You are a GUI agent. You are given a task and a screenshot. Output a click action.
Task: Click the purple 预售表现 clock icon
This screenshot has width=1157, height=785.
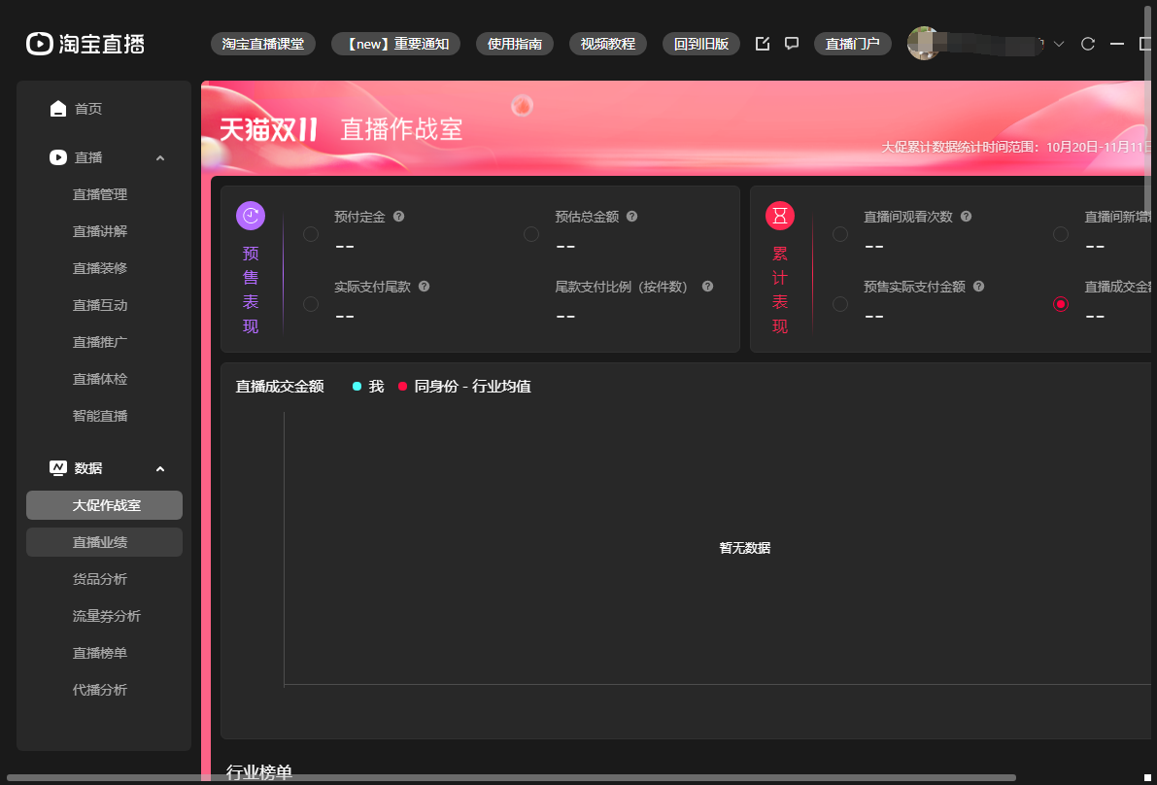coord(251,216)
